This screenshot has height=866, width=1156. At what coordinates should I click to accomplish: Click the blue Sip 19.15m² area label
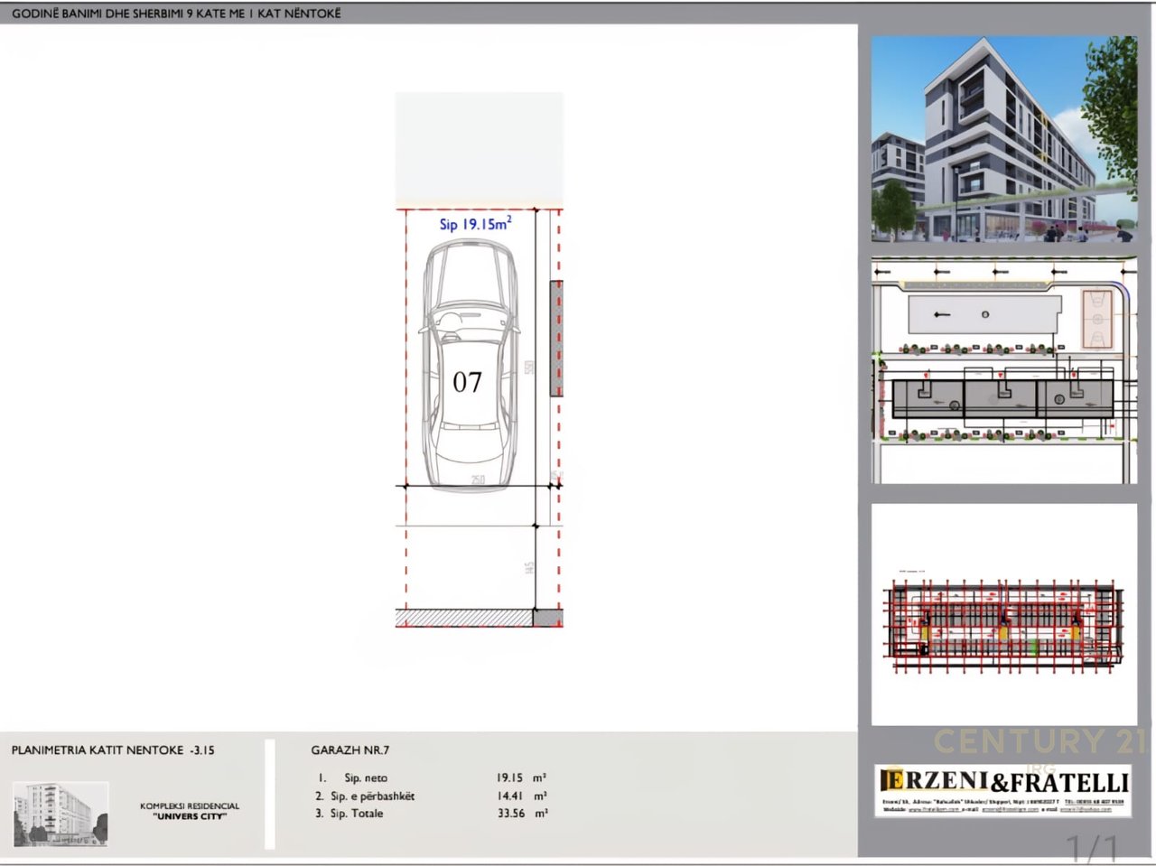pos(475,223)
